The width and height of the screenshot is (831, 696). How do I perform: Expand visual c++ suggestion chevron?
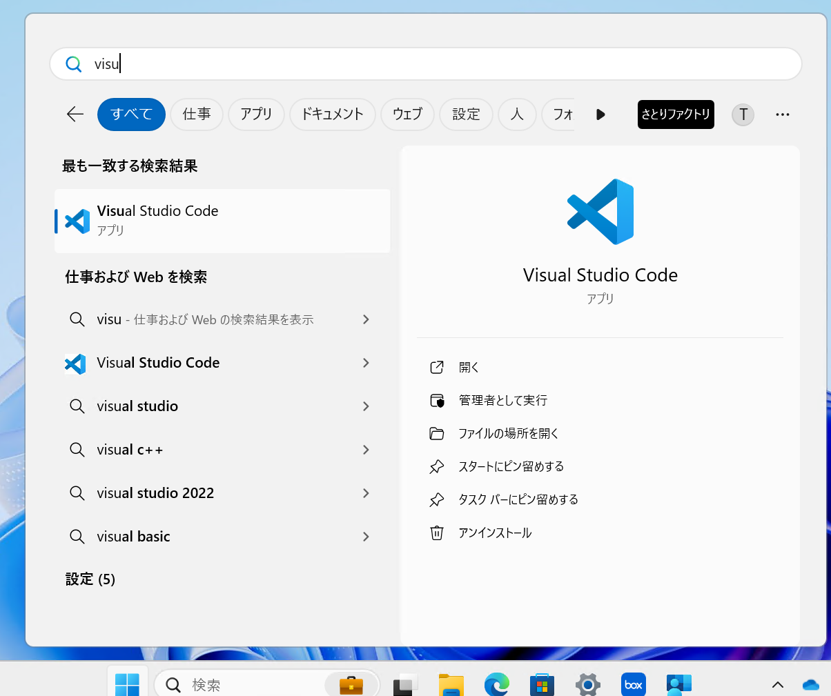[x=366, y=450]
